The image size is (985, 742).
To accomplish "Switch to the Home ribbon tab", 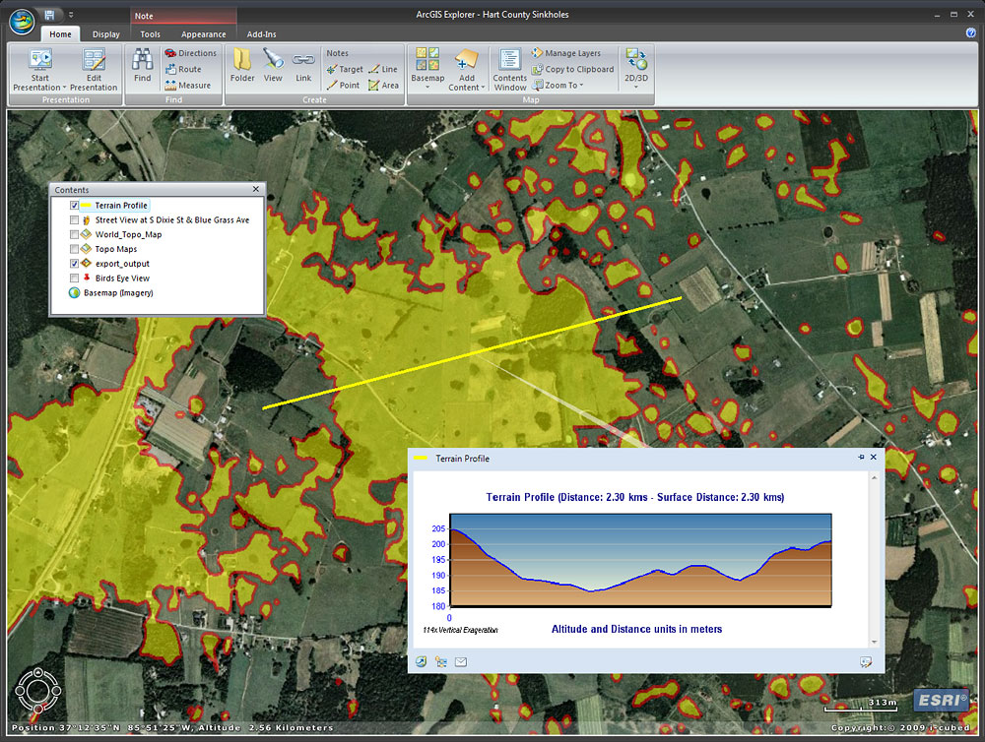I will pyautogui.click(x=60, y=33).
